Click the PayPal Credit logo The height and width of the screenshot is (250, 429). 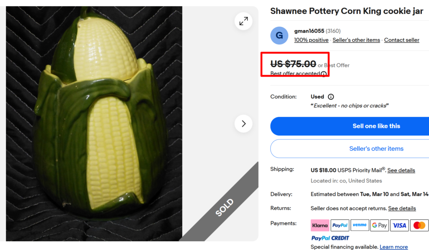click(x=330, y=238)
